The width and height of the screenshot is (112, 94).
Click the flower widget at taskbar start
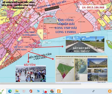click(3, 91)
